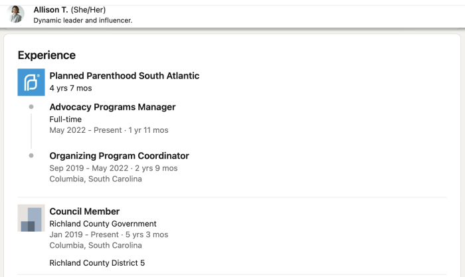Click the Organizing Program Coordinator title
Image resolution: width=465 pixels, height=277 pixels.
(119, 155)
